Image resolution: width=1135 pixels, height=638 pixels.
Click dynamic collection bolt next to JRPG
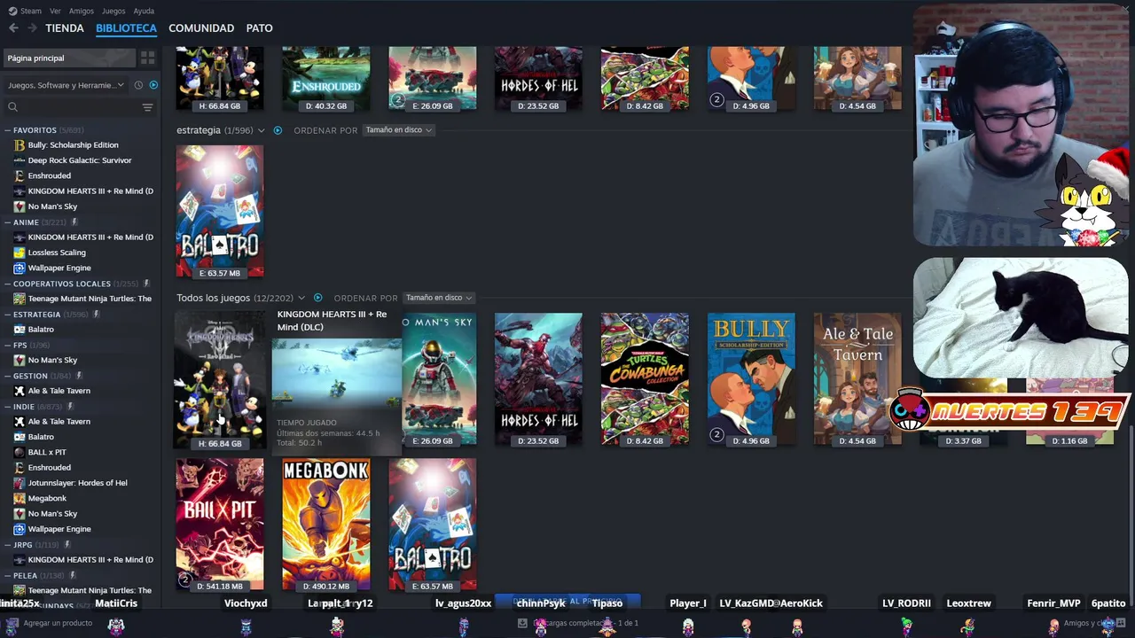pos(67,545)
